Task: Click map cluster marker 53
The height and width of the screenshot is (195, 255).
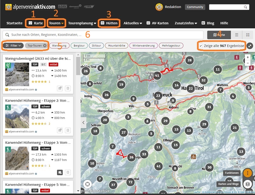Action: pos(144,154)
